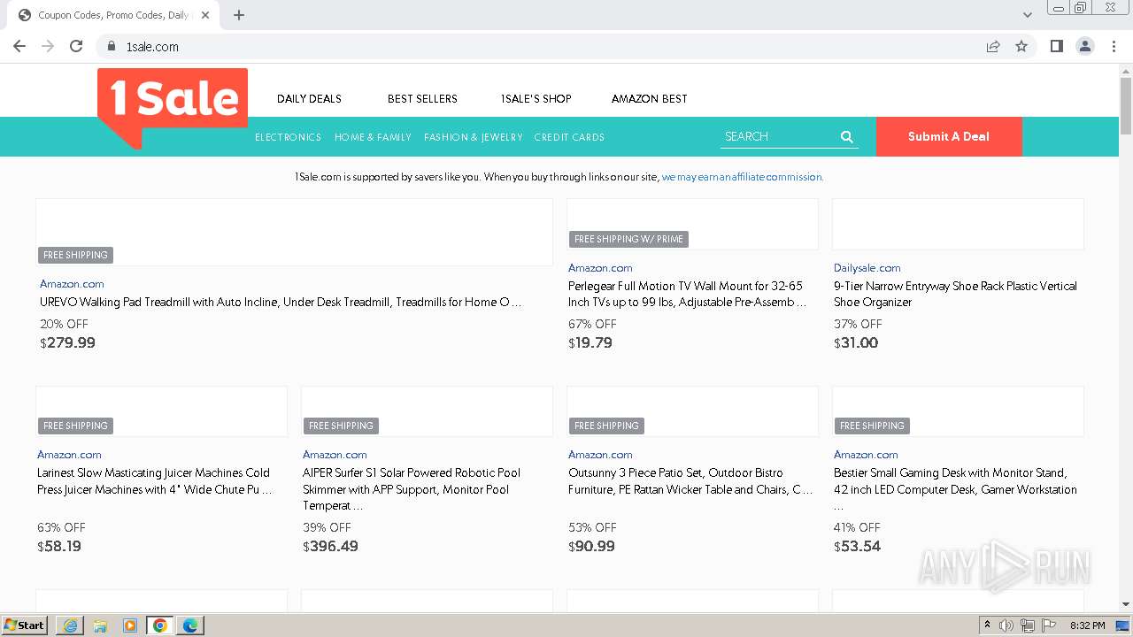This screenshot has width=1133, height=637.
Task: Click Amazon.com above the Bestier desk
Action: (x=866, y=455)
